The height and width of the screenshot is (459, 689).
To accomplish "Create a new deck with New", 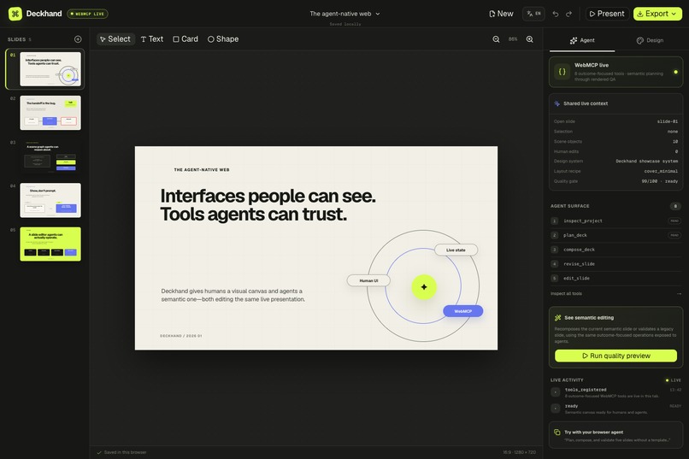I will click(x=501, y=14).
